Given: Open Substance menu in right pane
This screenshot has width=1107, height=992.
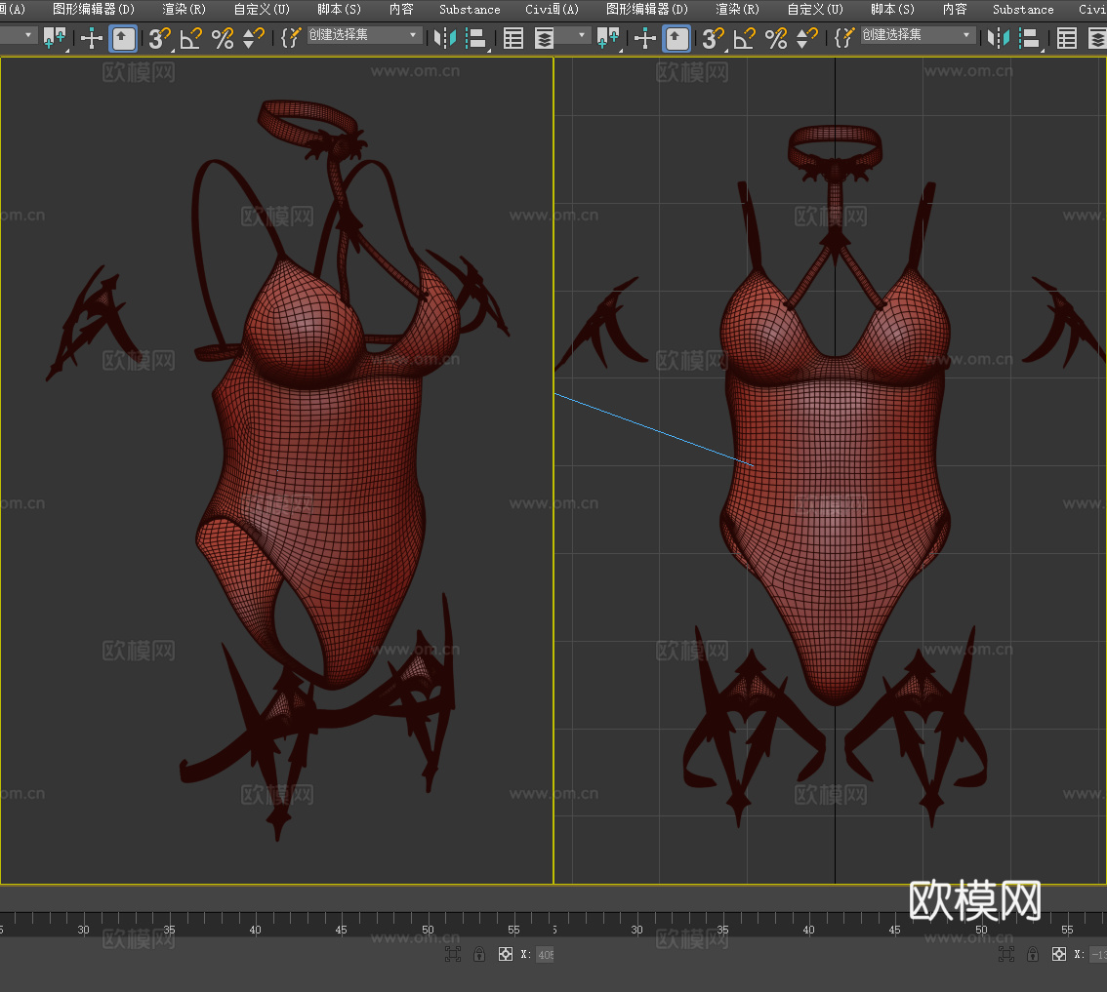Looking at the screenshot, I should click(1023, 9).
